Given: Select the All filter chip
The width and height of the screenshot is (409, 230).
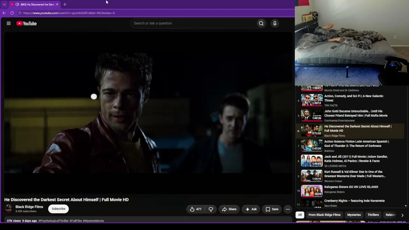Looking at the screenshot, I should (x=300, y=215).
